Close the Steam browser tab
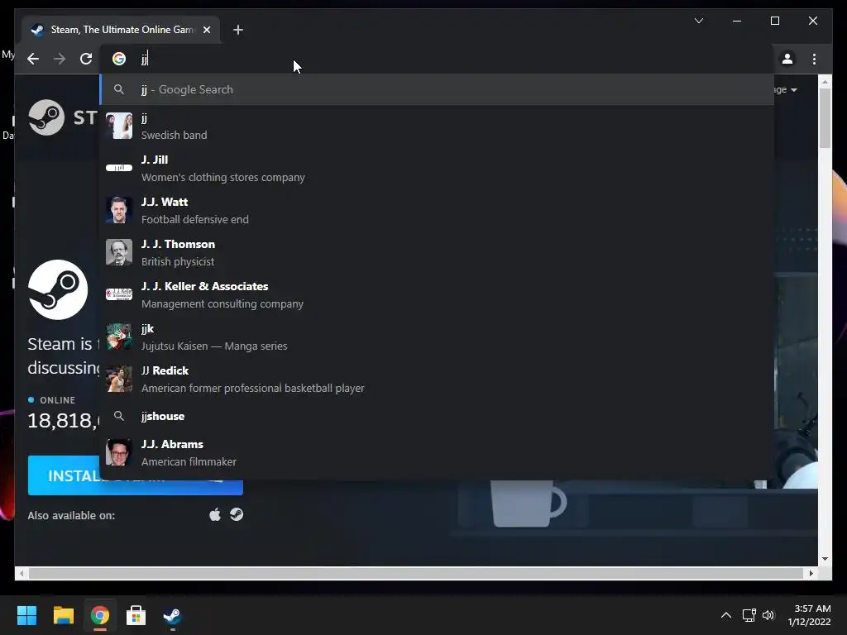Screen dimensions: 847x635 (x=207, y=30)
